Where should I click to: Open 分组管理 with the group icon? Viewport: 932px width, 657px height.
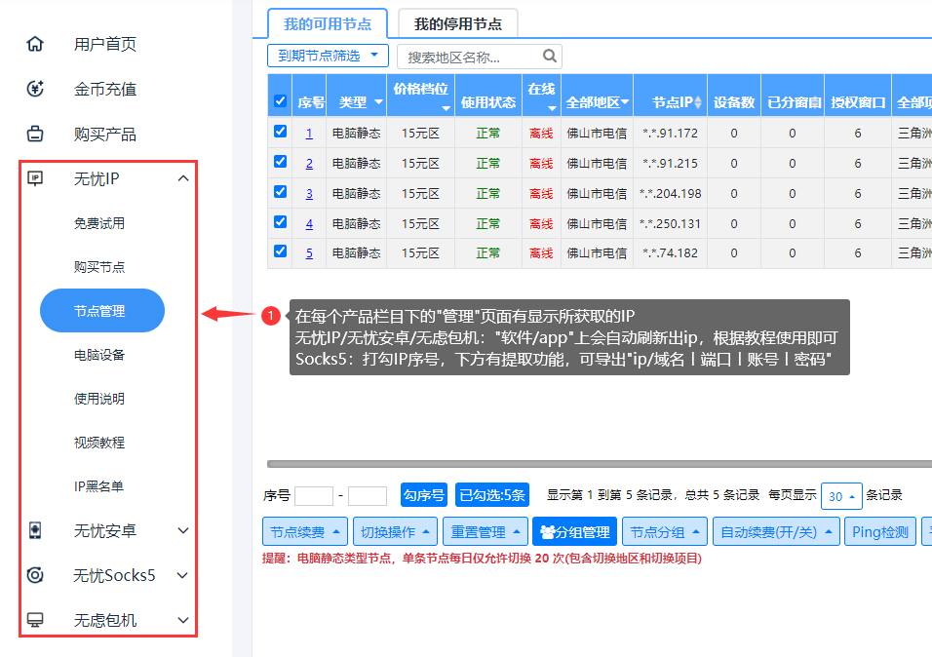pyautogui.click(x=574, y=531)
